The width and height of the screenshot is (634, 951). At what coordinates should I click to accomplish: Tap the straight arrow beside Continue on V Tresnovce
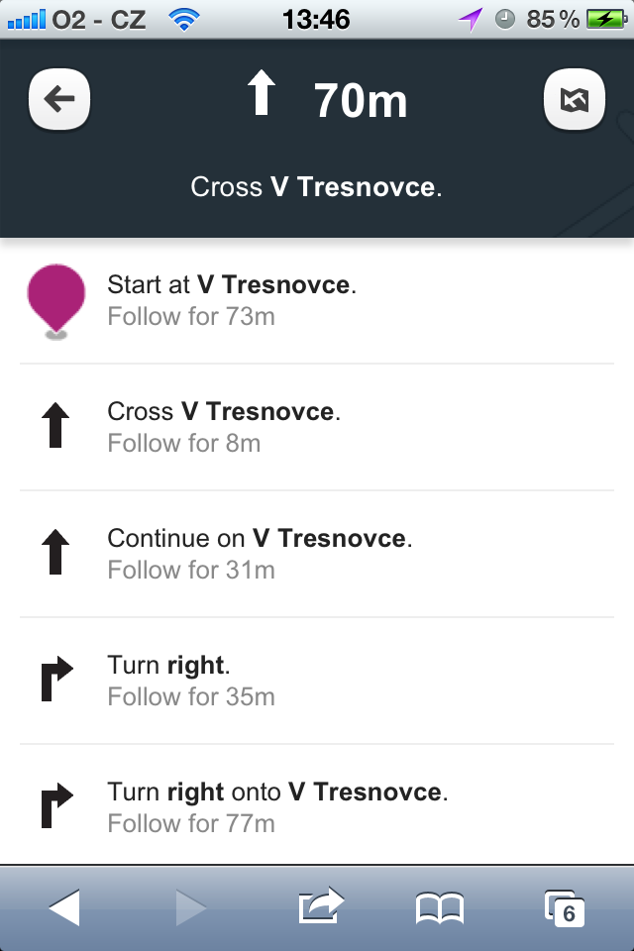coord(56,554)
